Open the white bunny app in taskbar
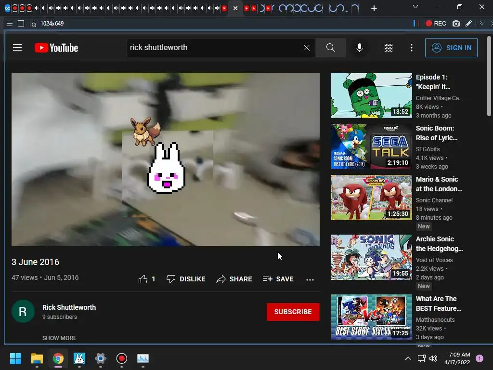Image resolution: width=493 pixels, height=370 pixels. click(x=79, y=358)
